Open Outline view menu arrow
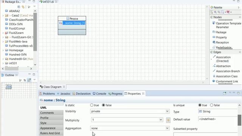The width and height of the screenshot is (242, 136). point(34,80)
